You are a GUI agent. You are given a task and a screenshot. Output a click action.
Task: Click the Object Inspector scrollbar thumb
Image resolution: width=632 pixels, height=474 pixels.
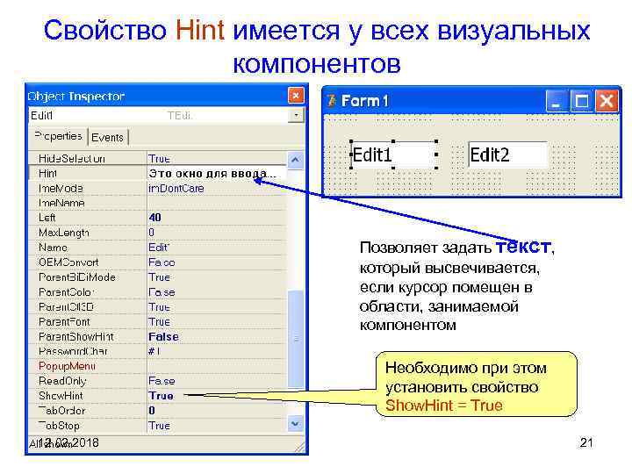296,339
